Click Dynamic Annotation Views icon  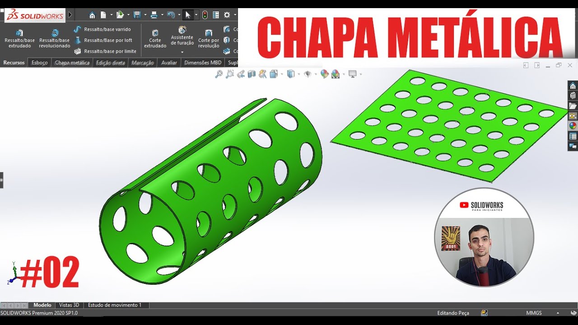coord(262,74)
